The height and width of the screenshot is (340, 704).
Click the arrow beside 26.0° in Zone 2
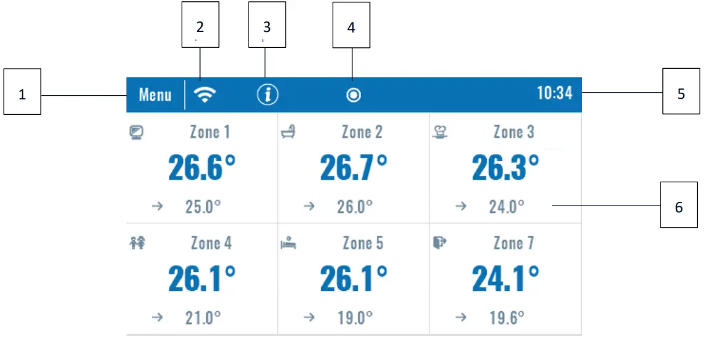pyautogui.click(x=309, y=206)
